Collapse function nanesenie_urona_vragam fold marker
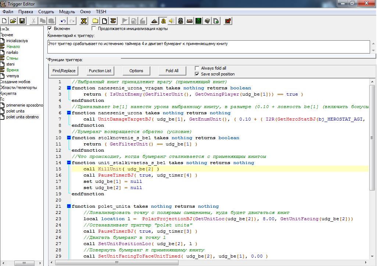This screenshot has height=266, width=377. pyautogui.click(x=69, y=88)
